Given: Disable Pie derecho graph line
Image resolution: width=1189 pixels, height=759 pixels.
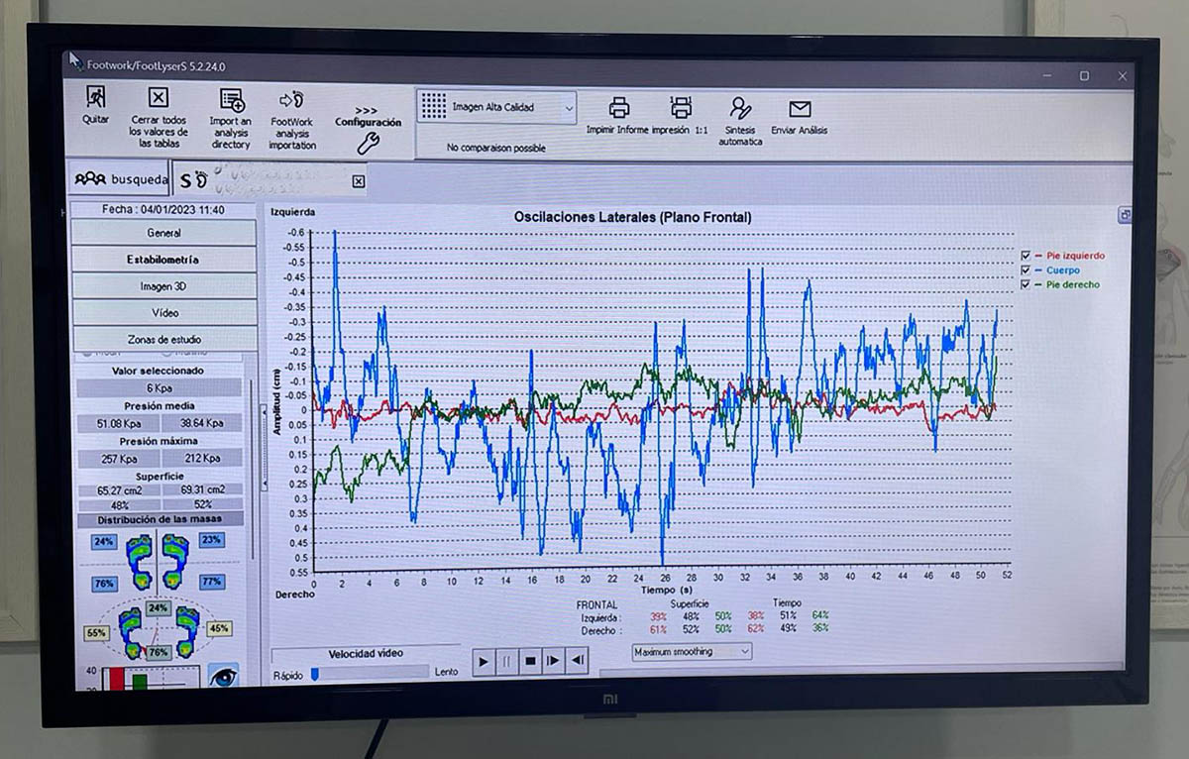Looking at the screenshot, I should 1027,284.
